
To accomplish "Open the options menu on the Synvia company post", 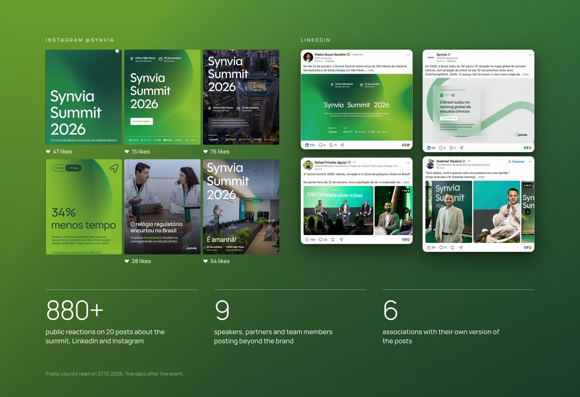I will [x=530, y=55].
